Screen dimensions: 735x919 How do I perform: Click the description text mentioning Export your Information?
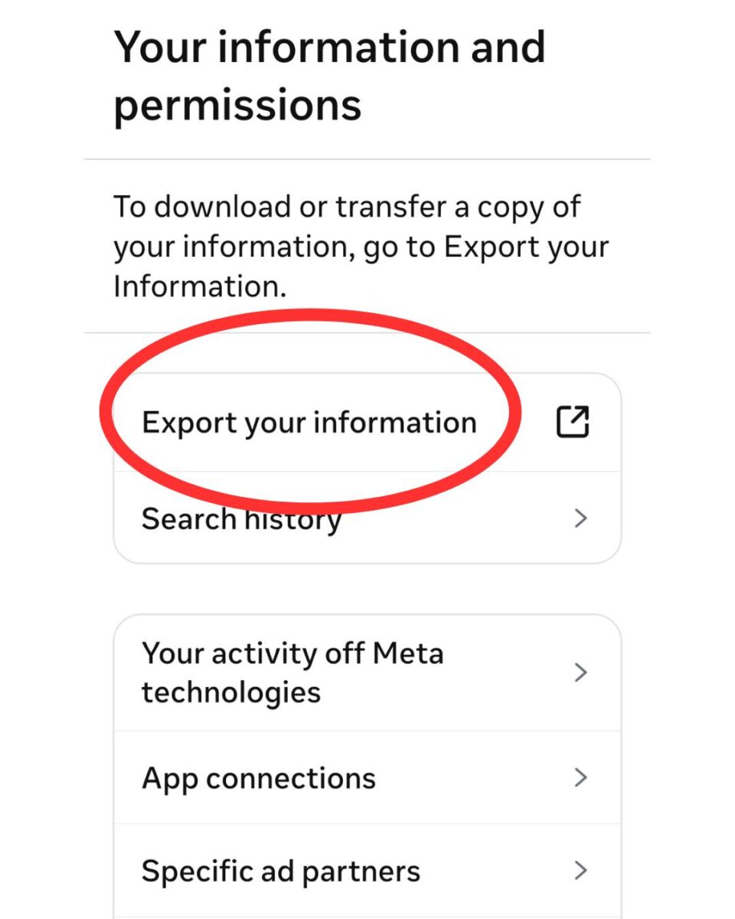[360, 245]
